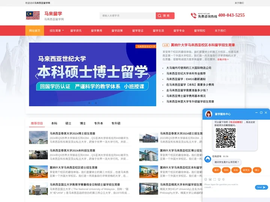Minimize the 留学服务中心 chat window
270x202 pixels.
(x=256, y=113)
